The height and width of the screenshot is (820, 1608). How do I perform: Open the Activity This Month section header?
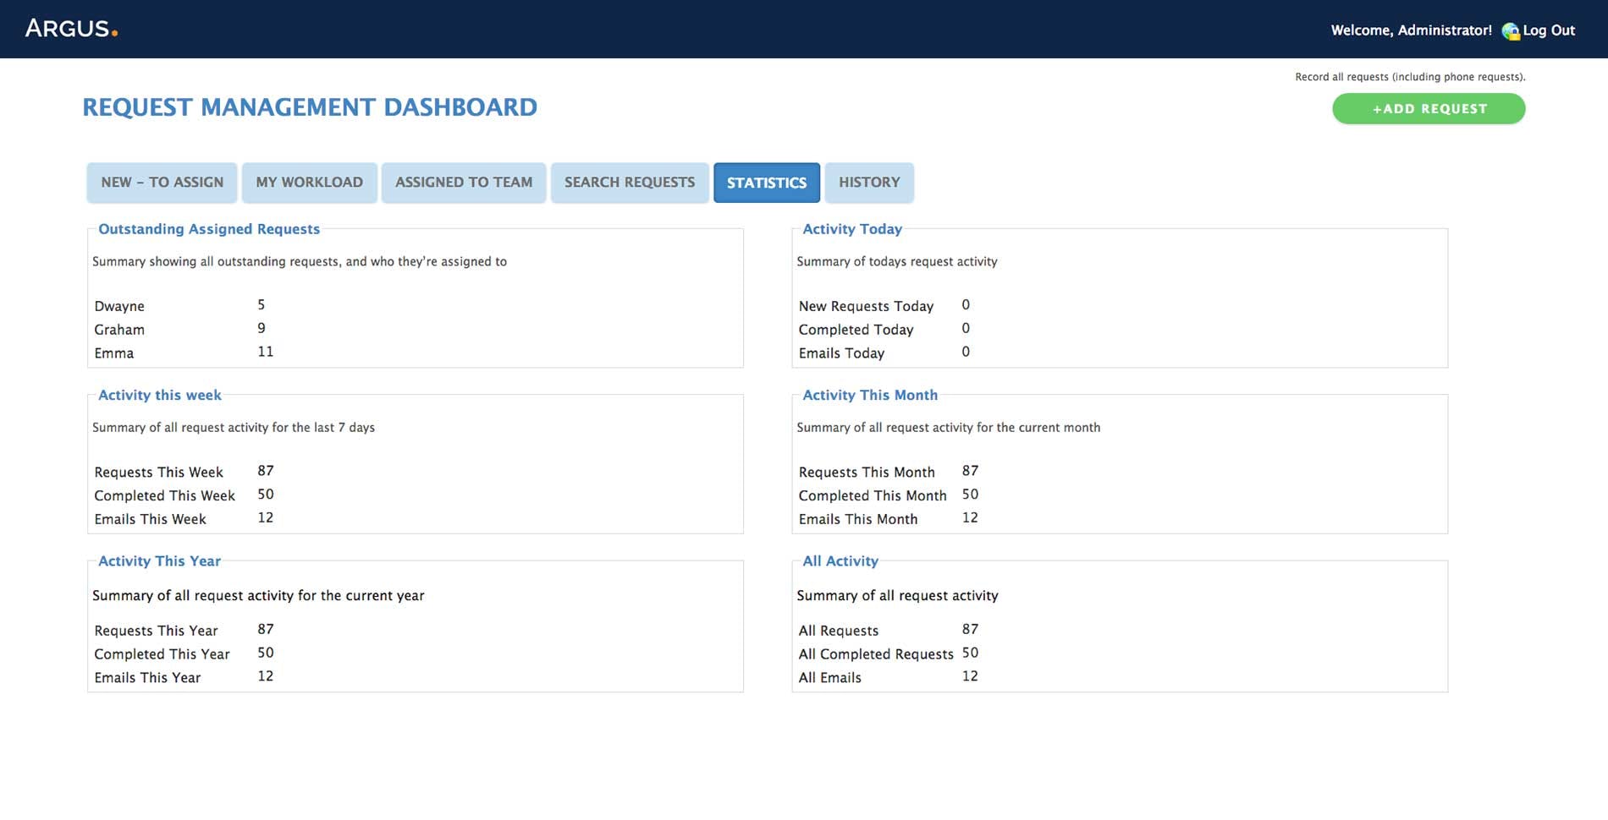point(869,395)
